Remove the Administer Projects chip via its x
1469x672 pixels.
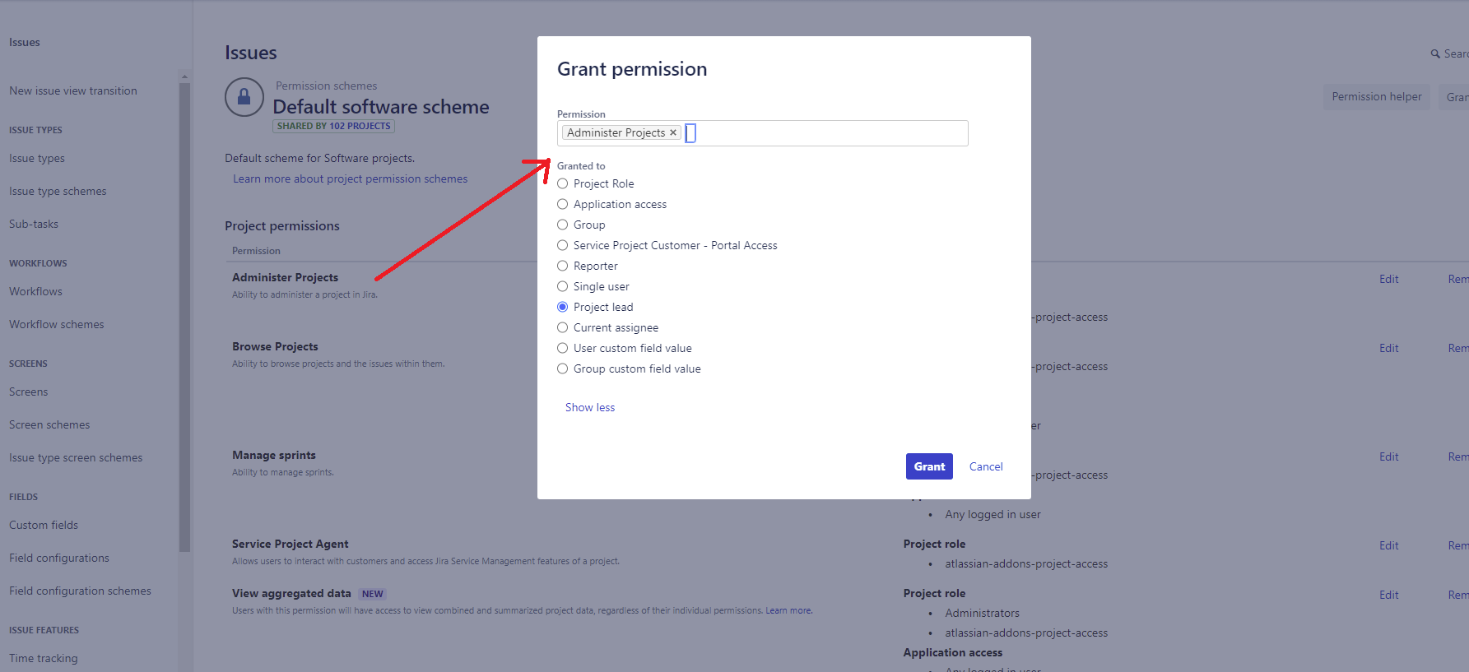(x=673, y=132)
